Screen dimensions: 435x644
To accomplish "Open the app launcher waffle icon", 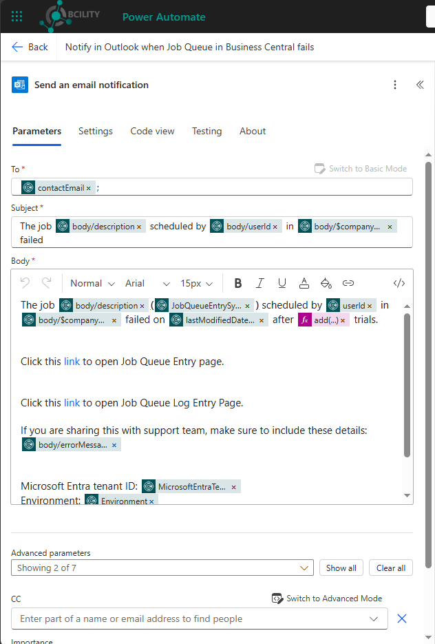I will [17, 17].
